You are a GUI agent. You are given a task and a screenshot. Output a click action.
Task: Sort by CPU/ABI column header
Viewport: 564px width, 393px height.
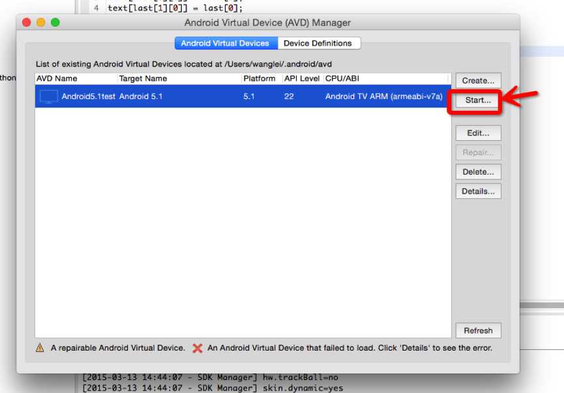coord(342,78)
